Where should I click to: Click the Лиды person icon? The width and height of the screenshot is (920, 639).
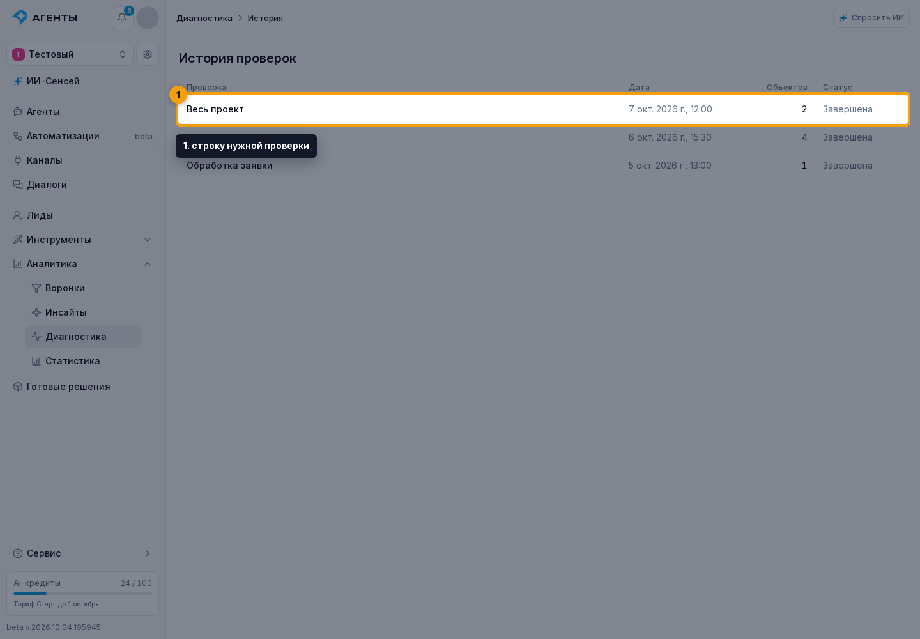coord(18,215)
